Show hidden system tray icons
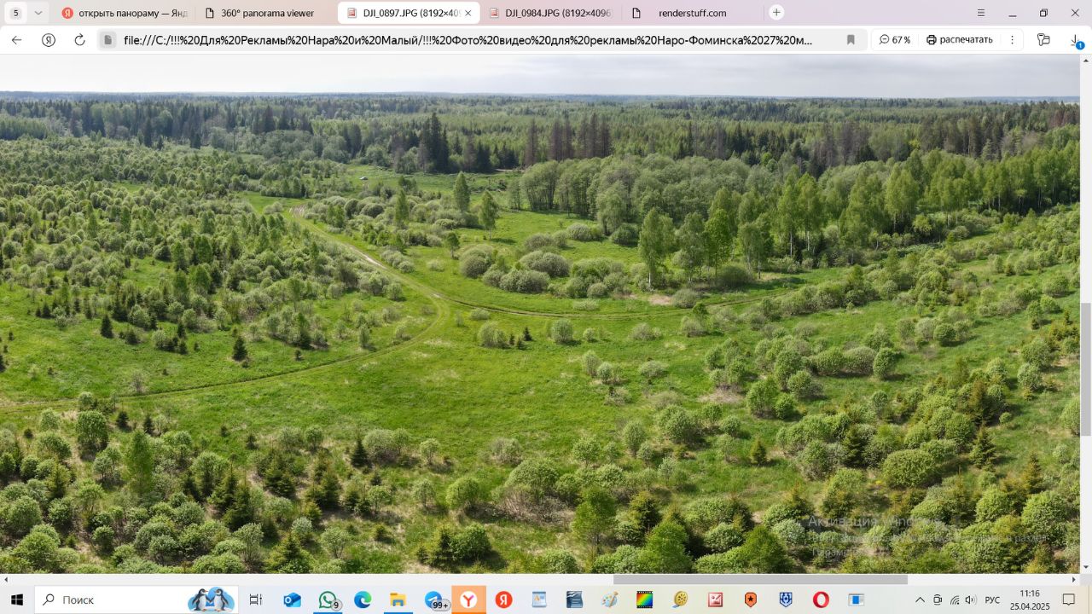Screen dimensions: 1092x614 pyautogui.click(x=920, y=600)
